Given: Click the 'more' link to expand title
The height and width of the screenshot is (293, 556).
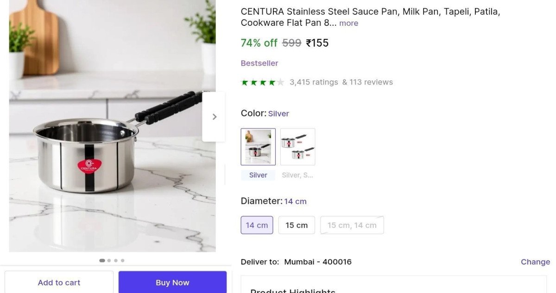Looking at the screenshot, I should click(x=348, y=23).
